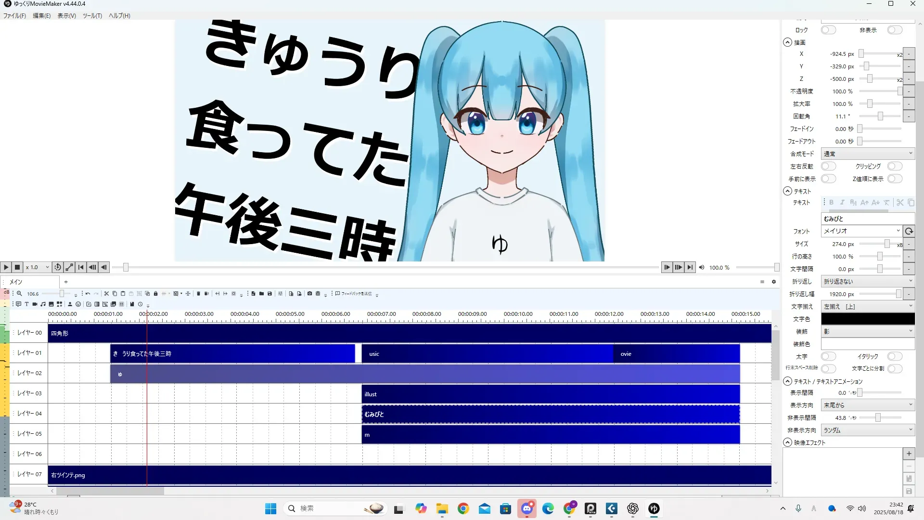Image resolution: width=924 pixels, height=520 pixels.
Task: Click the lock icon in timeline toolbar
Action: pyautogui.click(x=155, y=294)
